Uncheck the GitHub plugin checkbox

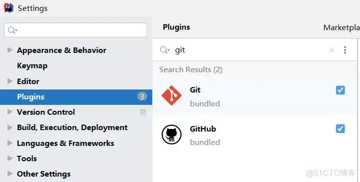[340, 129]
